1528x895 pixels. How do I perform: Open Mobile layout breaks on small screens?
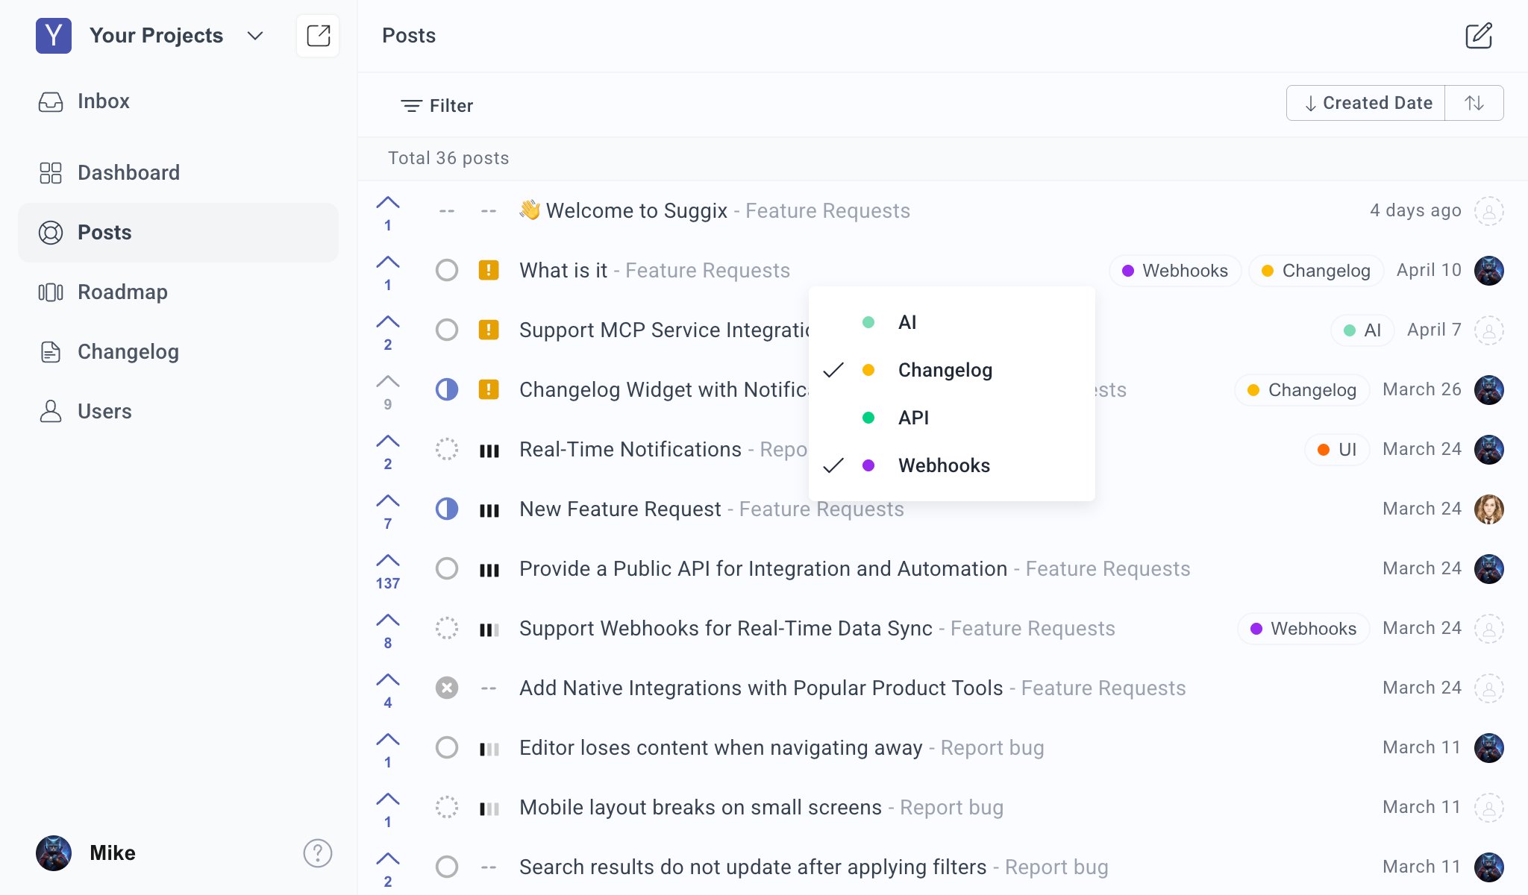coord(701,808)
